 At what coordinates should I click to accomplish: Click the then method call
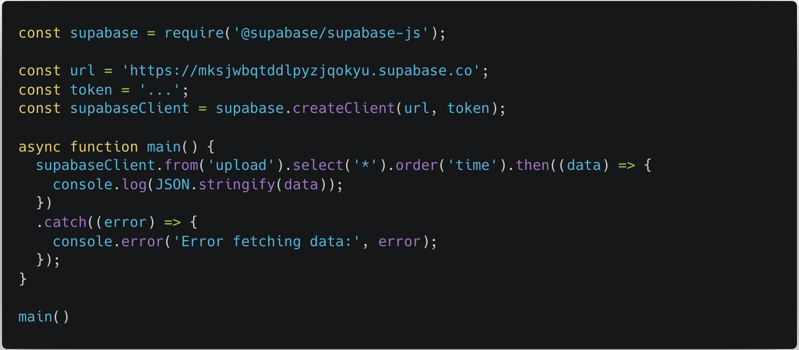532,165
